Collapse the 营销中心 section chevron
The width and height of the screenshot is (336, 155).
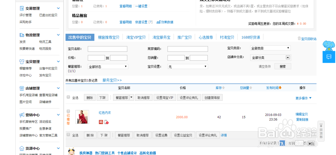[58, 115]
